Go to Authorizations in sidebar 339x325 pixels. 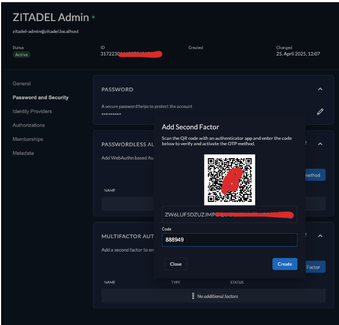(x=29, y=125)
